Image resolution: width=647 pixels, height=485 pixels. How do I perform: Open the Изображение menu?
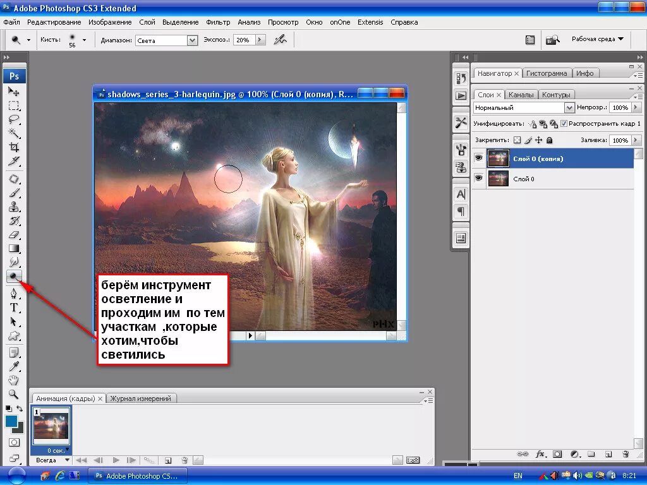click(x=110, y=22)
